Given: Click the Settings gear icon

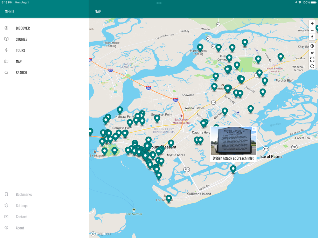Looking at the screenshot, I should (6, 205).
